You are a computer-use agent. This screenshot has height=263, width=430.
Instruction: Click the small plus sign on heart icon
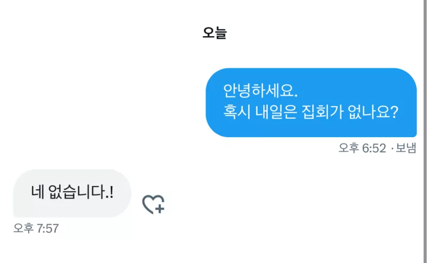(160, 209)
